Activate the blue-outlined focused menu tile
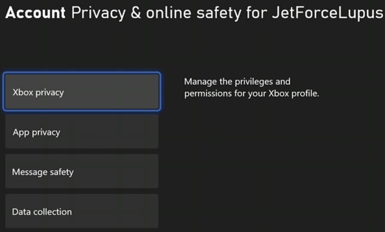Viewport: 385px width, 232px height. coord(82,92)
